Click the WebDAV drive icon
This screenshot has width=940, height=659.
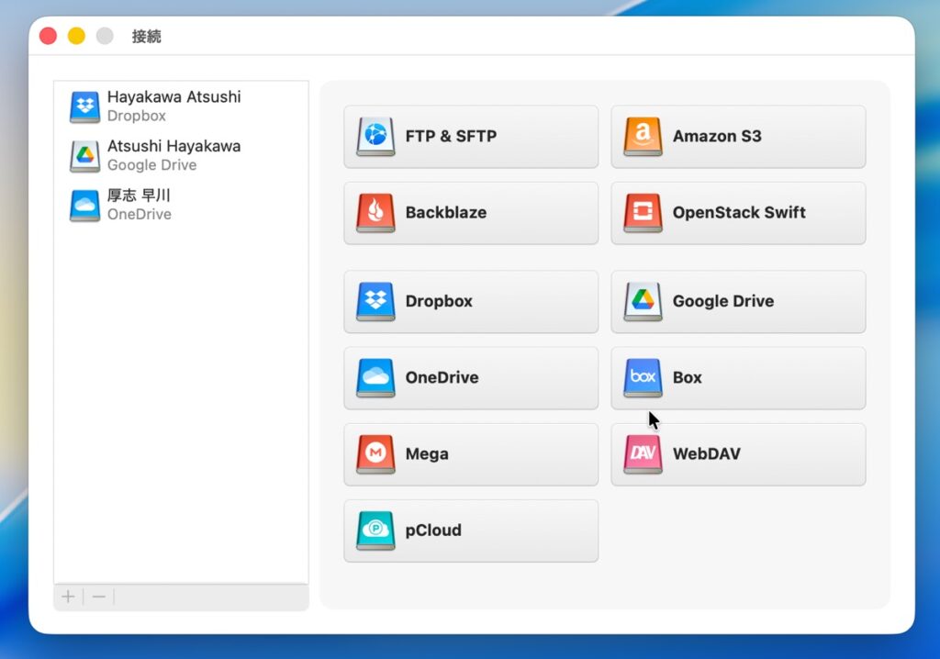pos(643,454)
